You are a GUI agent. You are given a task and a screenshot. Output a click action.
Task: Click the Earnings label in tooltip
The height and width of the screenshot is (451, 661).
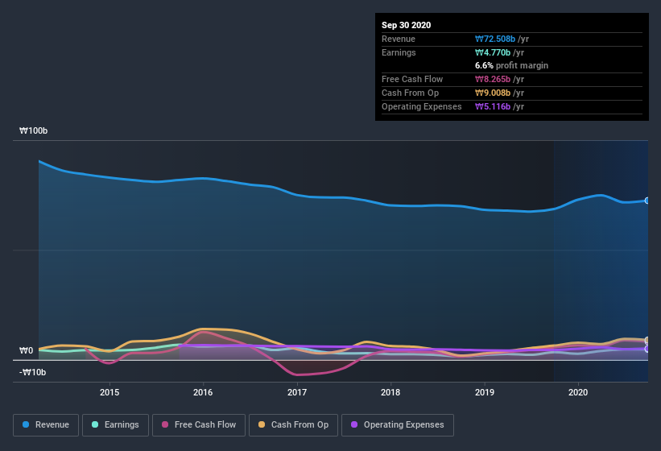point(399,52)
